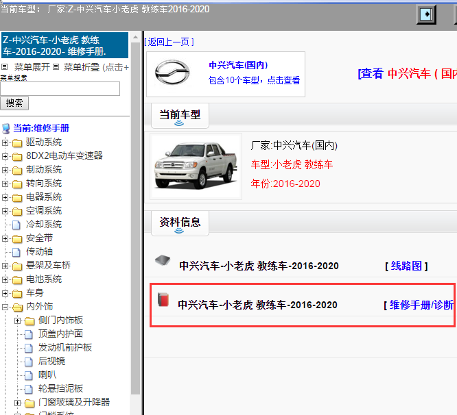
Task: Expand the 驱动系统 tree node
Action: coord(5,142)
